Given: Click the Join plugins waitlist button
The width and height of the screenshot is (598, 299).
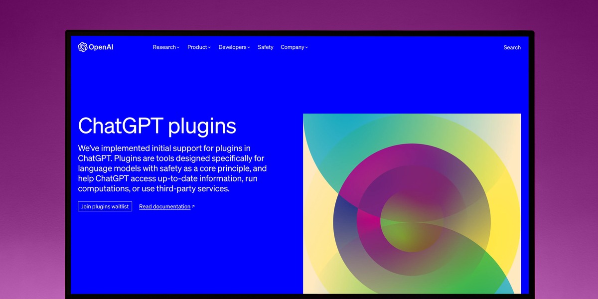Looking at the screenshot, I should 105,206.
